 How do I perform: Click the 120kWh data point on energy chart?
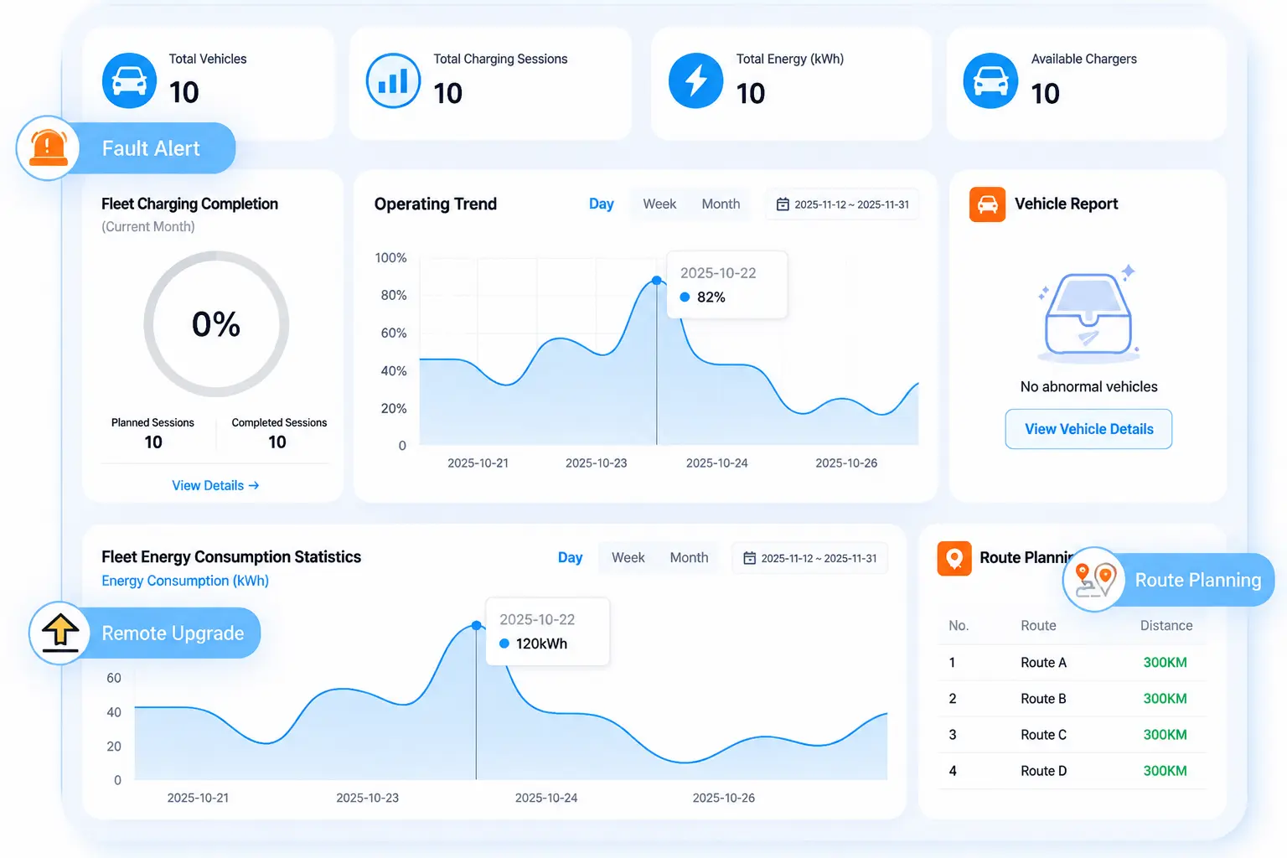(x=477, y=626)
